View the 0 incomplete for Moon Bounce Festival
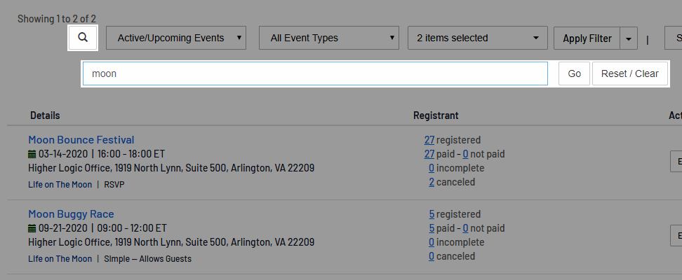 click(432, 168)
